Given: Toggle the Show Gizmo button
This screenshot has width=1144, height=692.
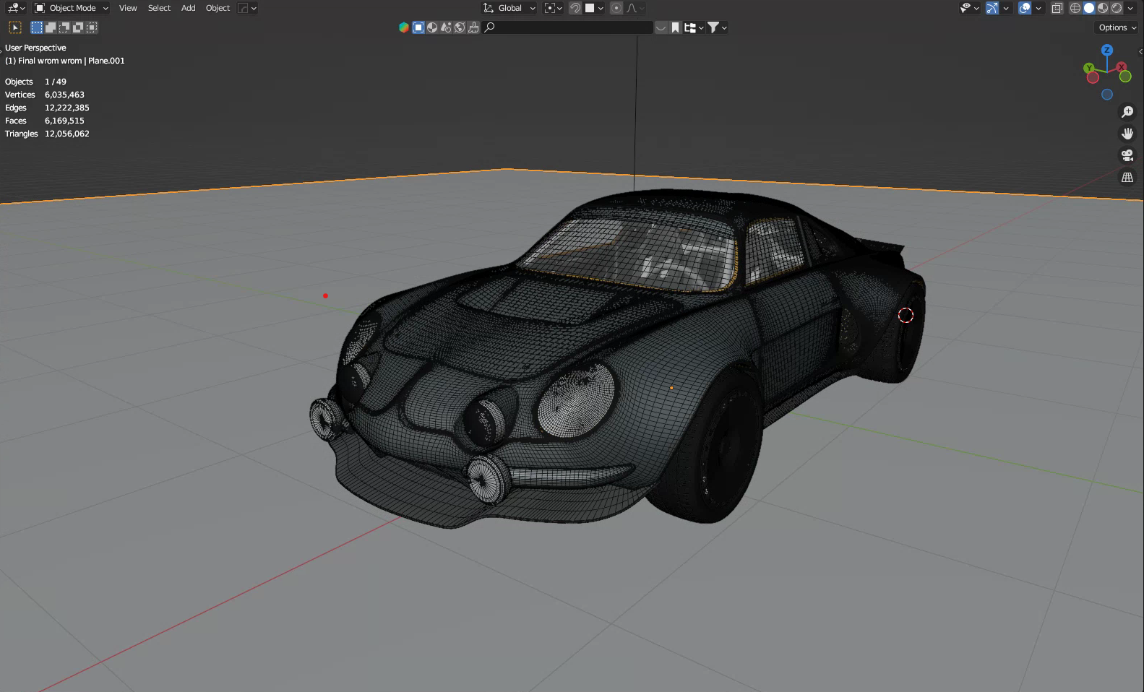Looking at the screenshot, I should click(992, 8).
